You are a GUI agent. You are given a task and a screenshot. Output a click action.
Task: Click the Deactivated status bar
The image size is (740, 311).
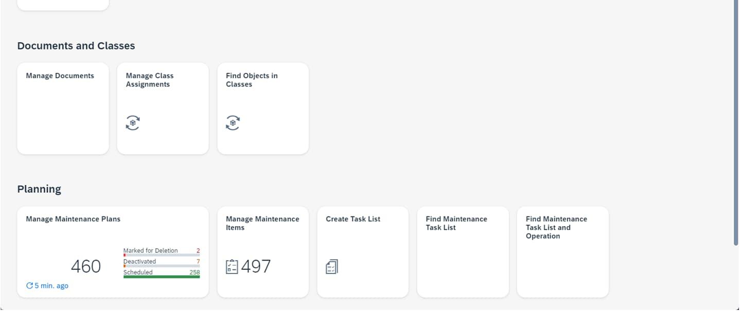[162, 266]
